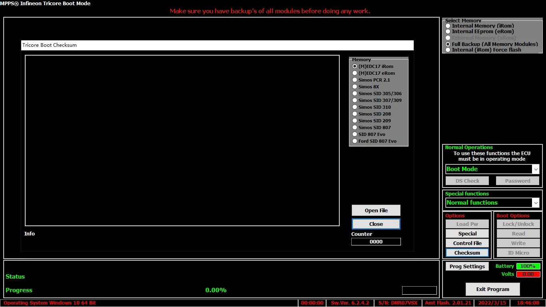The image size is (546, 307).
Task: Choose Simos PCR 2.1 memory type
Action: pos(355,80)
